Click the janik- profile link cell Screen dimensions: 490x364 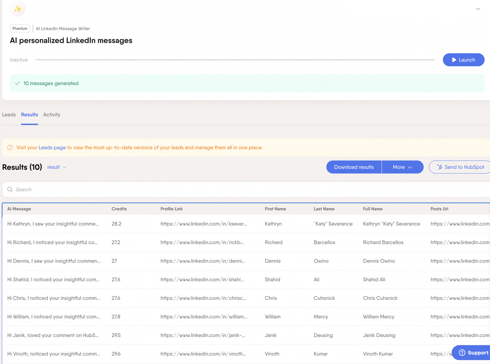tap(203, 335)
